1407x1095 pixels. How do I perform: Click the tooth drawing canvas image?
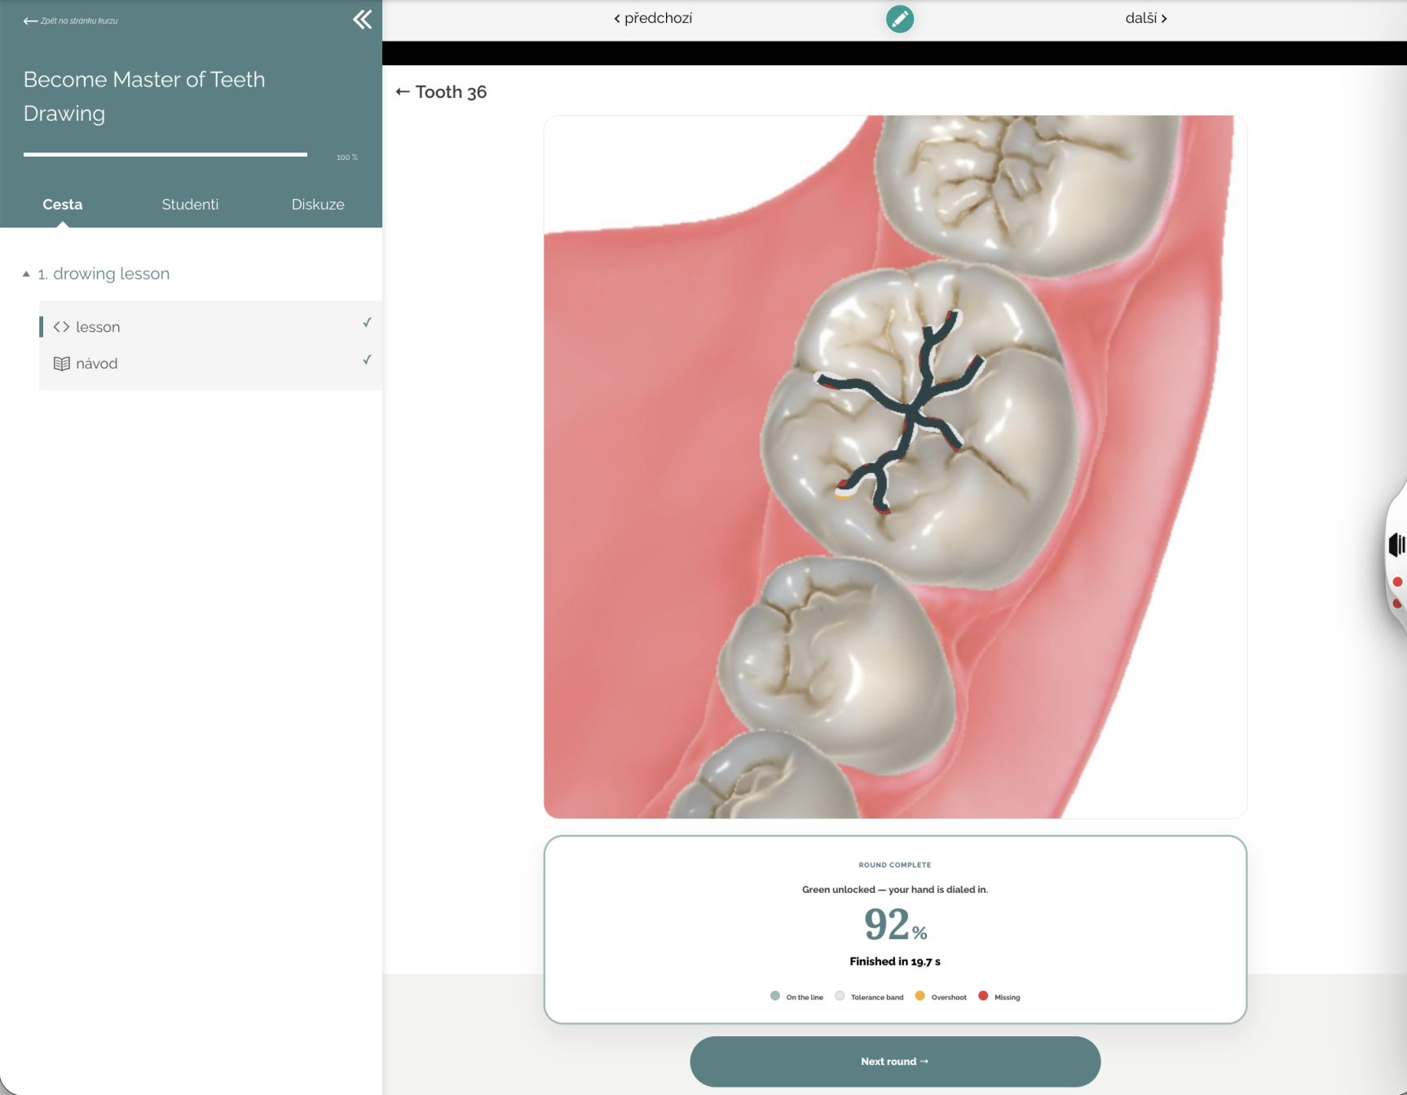click(x=895, y=466)
